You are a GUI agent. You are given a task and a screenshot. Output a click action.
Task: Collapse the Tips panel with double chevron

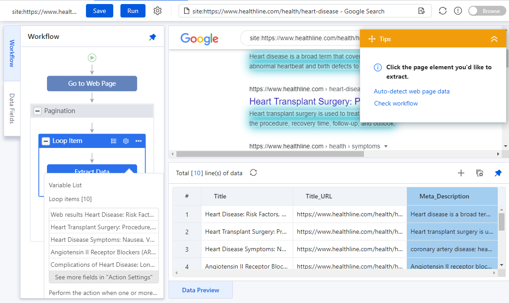click(x=494, y=39)
